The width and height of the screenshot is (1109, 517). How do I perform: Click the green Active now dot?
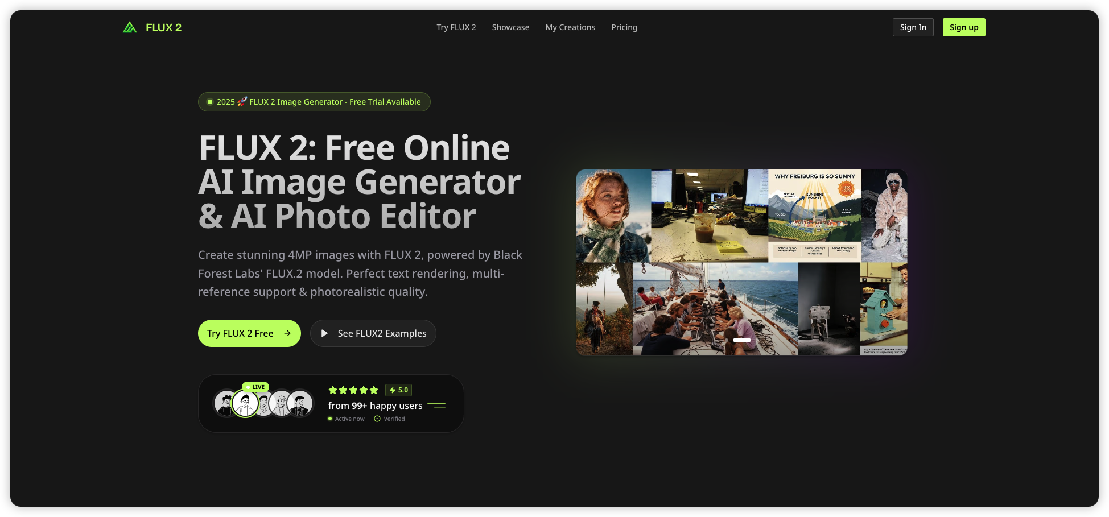[330, 418]
